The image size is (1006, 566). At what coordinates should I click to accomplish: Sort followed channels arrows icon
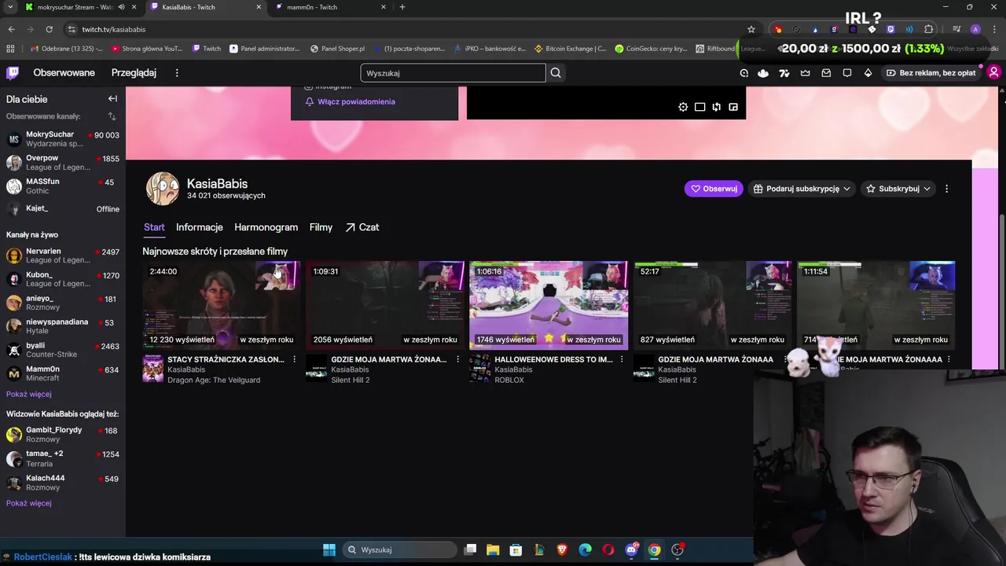coord(112,116)
